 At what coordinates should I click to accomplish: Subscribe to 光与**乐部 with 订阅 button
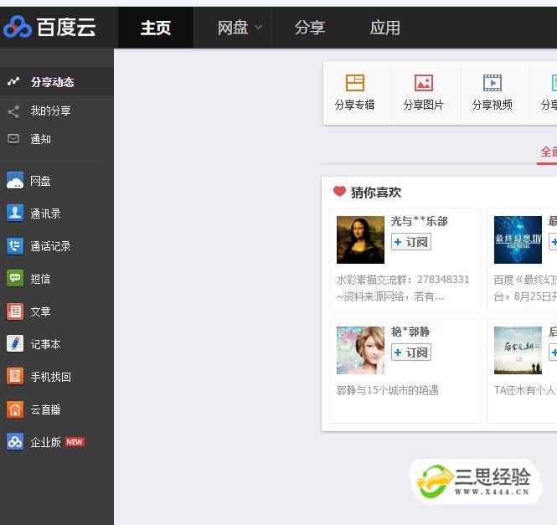point(411,242)
